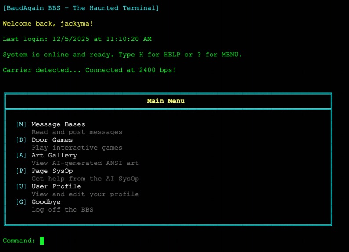Choose the Goodbye menu entry
The image size is (349, 252).
(46, 202)
